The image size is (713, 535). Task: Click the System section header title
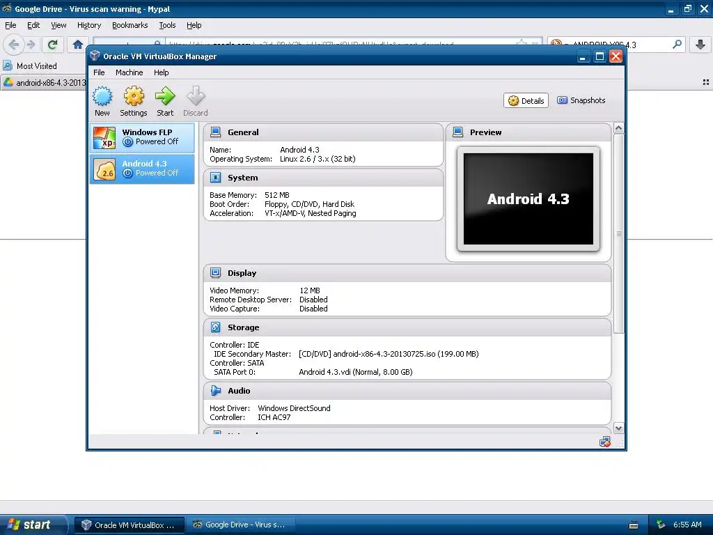(243, 178)
